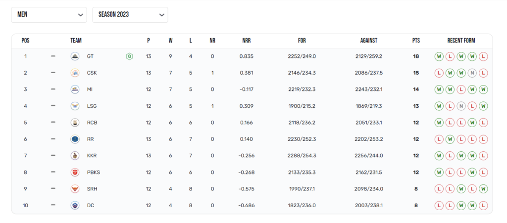507x223 pixels.
Task: Click RR's W recent form badge
Action: 450,139
